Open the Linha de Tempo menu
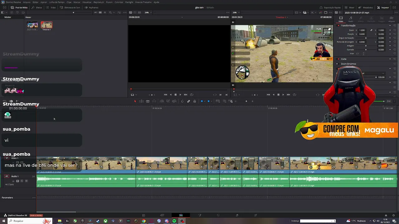The width and height of the screenshot is (399, 224). click(57, 2)
